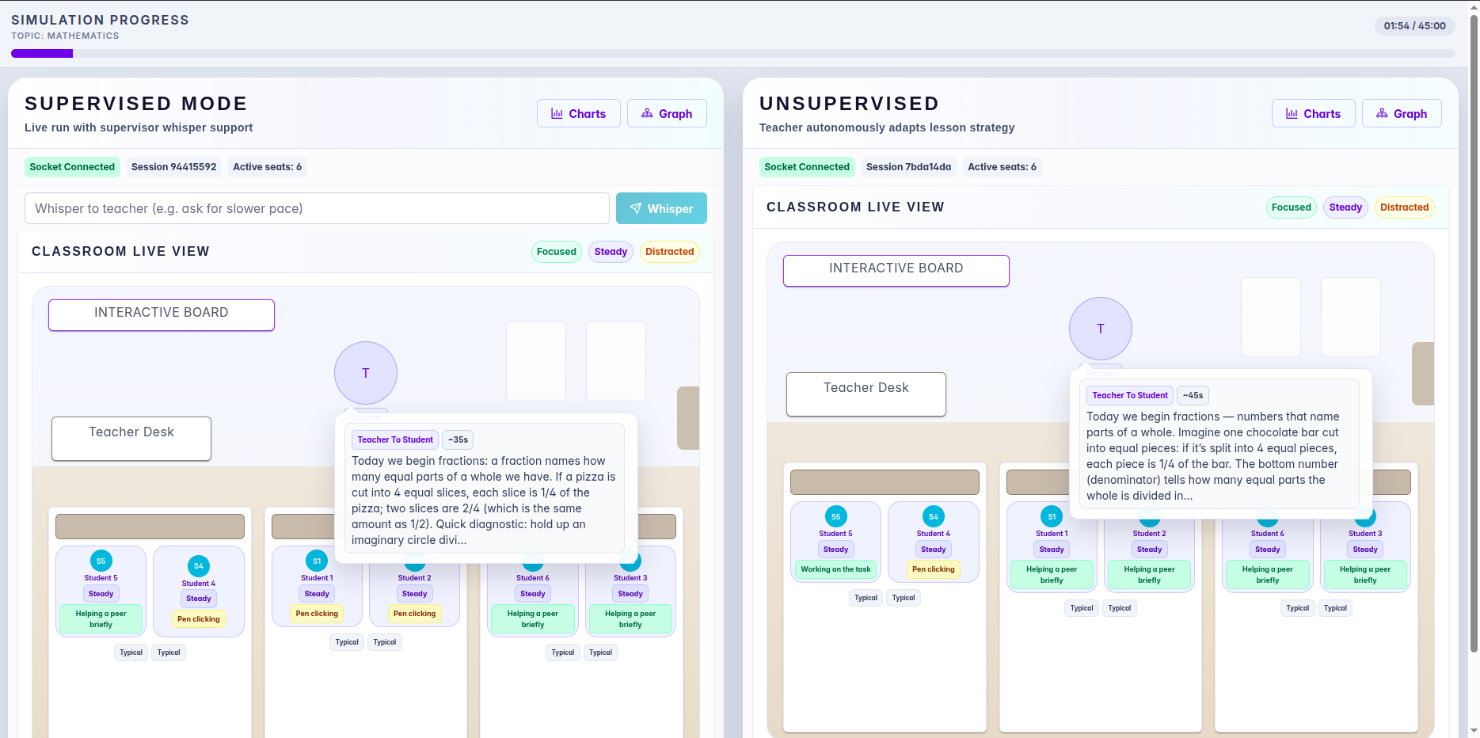Click Steady legend chip in Unsupervised classroom
The width and height of the screenshot is (1480, 738).
[1345, 207]
